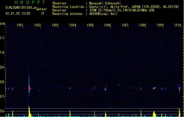Viewport: 184px width, 117px height.
Task: Click the Receiving antenna label
Action: click(x=67, y=14)
